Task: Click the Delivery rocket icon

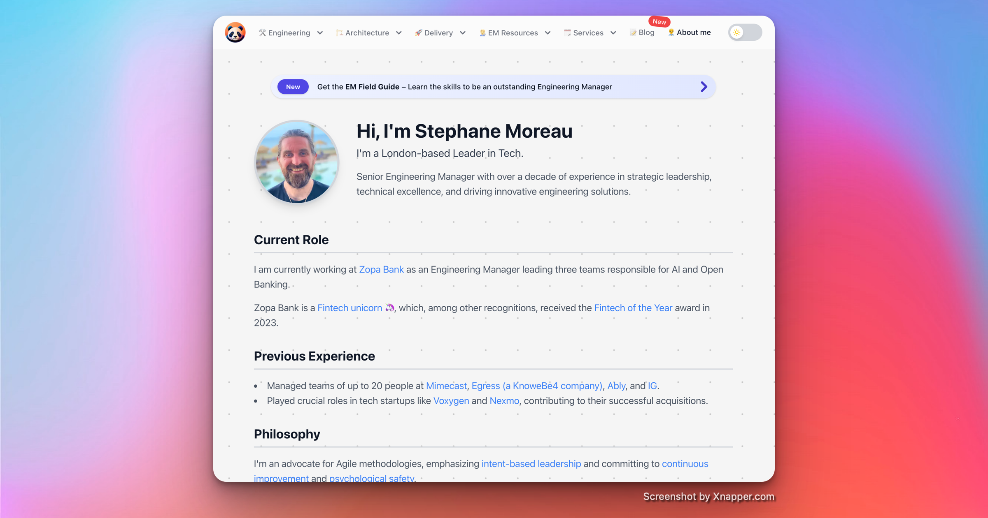Action: 418,33
